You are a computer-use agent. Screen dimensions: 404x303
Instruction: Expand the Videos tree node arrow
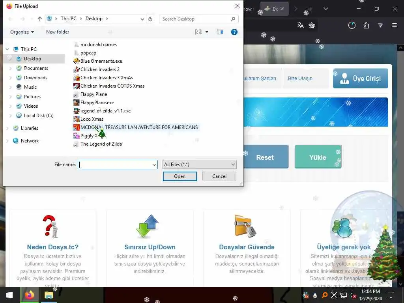click(10, 106)
